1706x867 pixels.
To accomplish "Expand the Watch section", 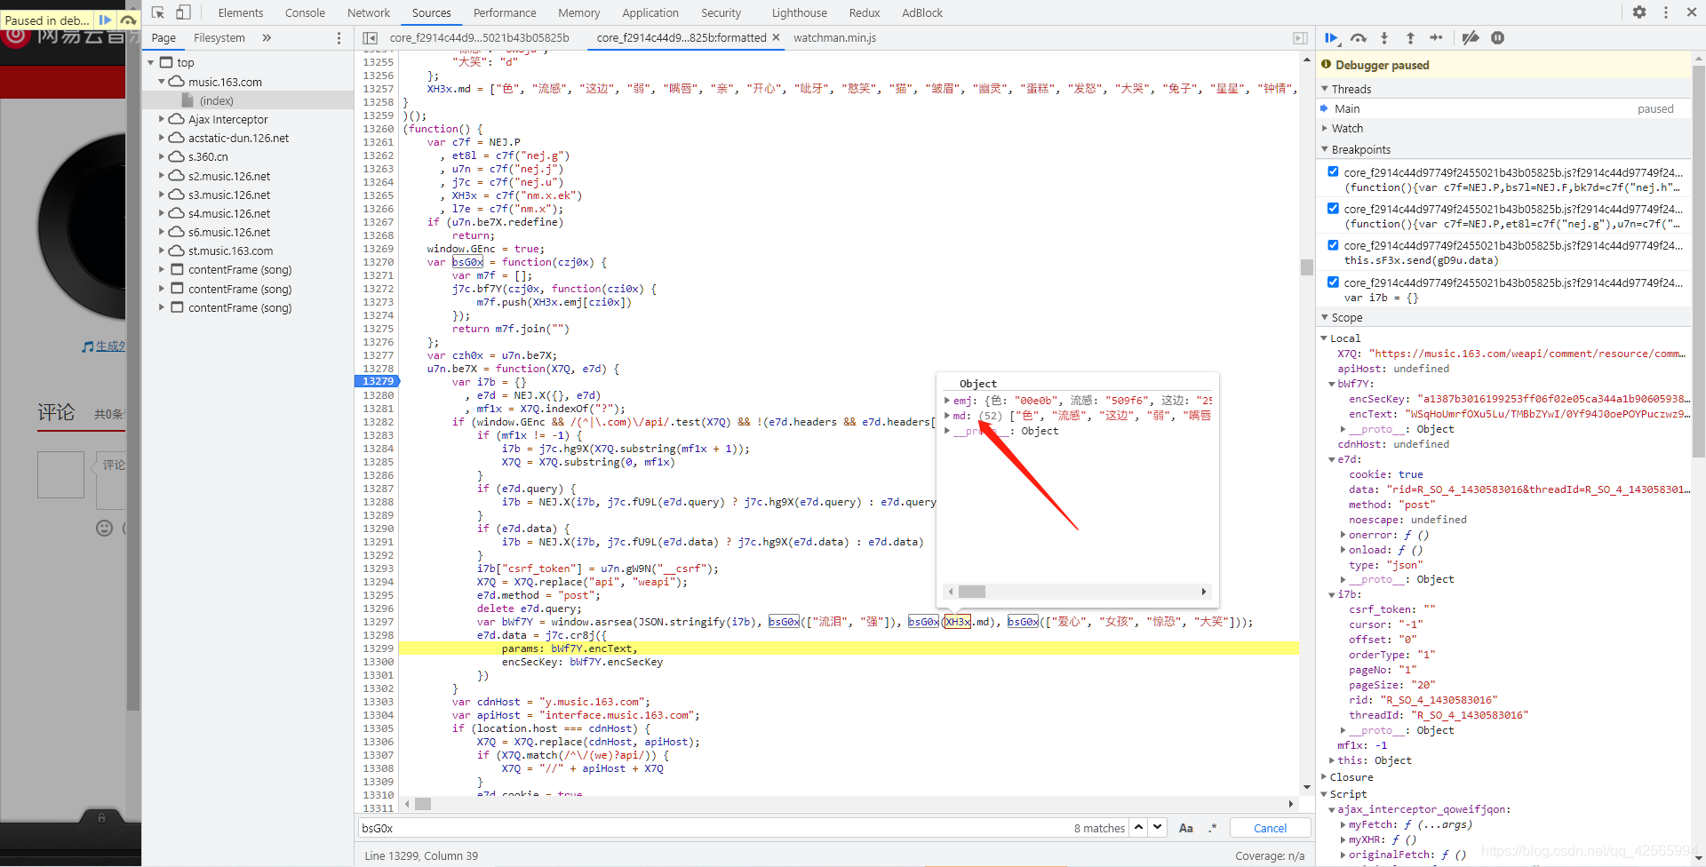I will (x=1325, y=128).
